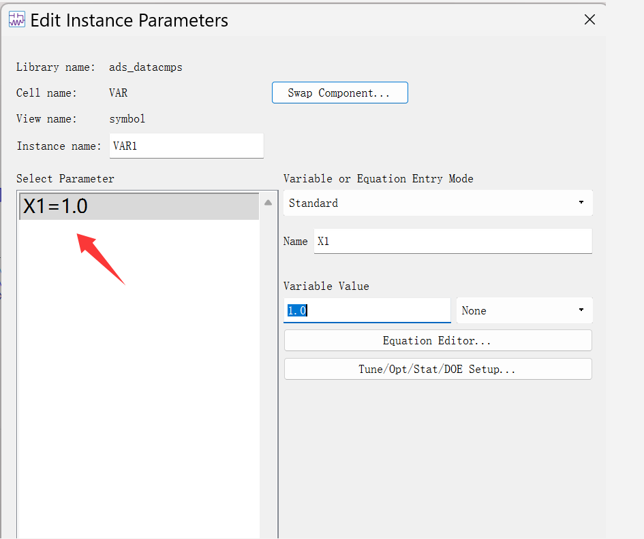644x539 pixels.
Task: Click the scroll-up arrow in parameter list
Action: [x=269, y=203]
